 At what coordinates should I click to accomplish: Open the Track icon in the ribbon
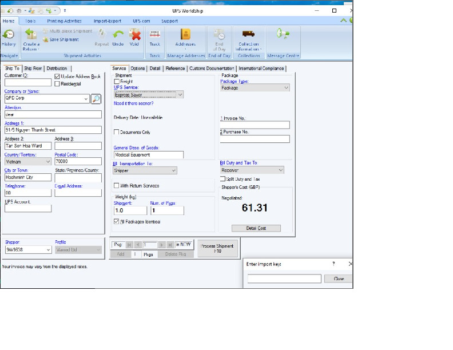(x=155, y=36)
